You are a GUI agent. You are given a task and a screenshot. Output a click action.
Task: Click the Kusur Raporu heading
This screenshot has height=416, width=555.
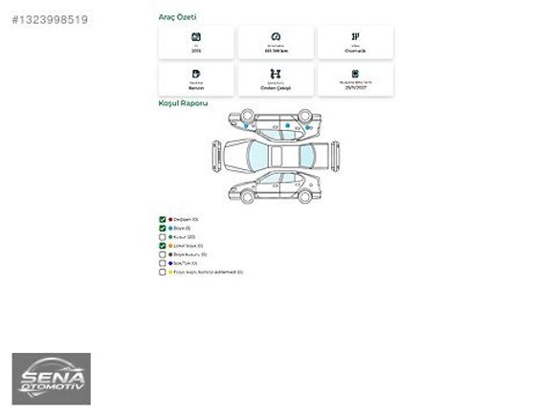pyautogui.click(x=183, y=103)
